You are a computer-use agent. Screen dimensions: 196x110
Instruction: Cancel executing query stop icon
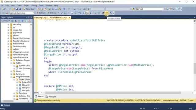58,13
